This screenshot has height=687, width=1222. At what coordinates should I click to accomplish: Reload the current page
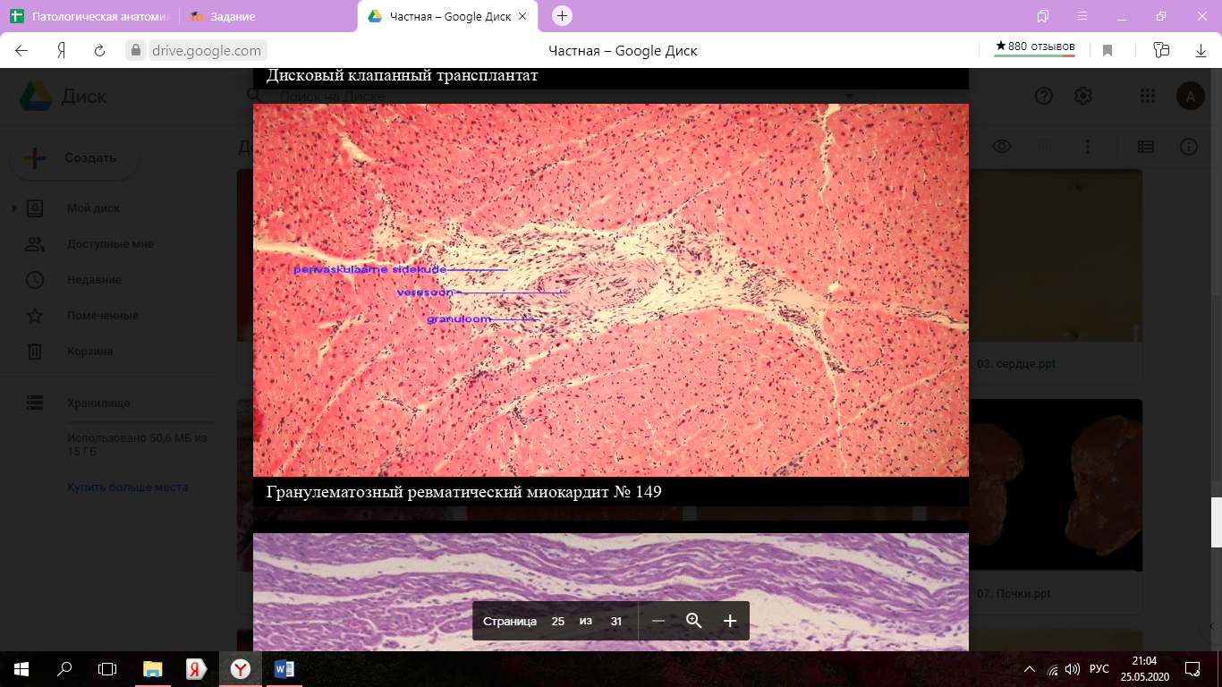point(100,51)
